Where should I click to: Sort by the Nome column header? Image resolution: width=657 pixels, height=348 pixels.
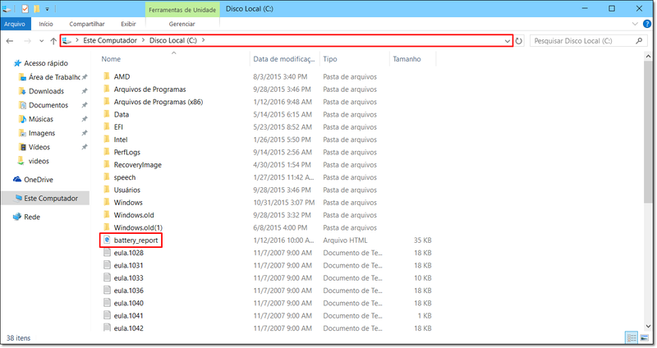111,59
